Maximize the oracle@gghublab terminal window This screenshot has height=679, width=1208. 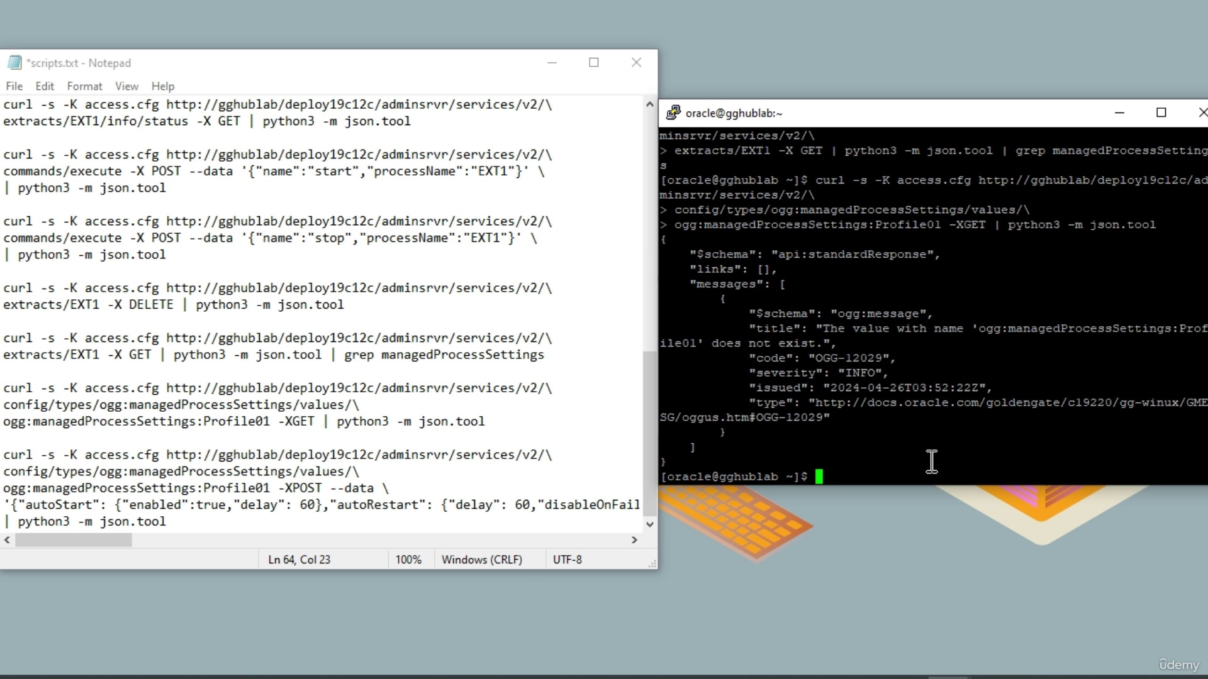coord(1161,113)
